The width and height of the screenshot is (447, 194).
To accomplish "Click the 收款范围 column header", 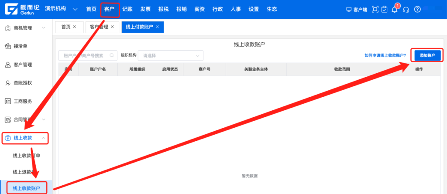I will [342, 69].
